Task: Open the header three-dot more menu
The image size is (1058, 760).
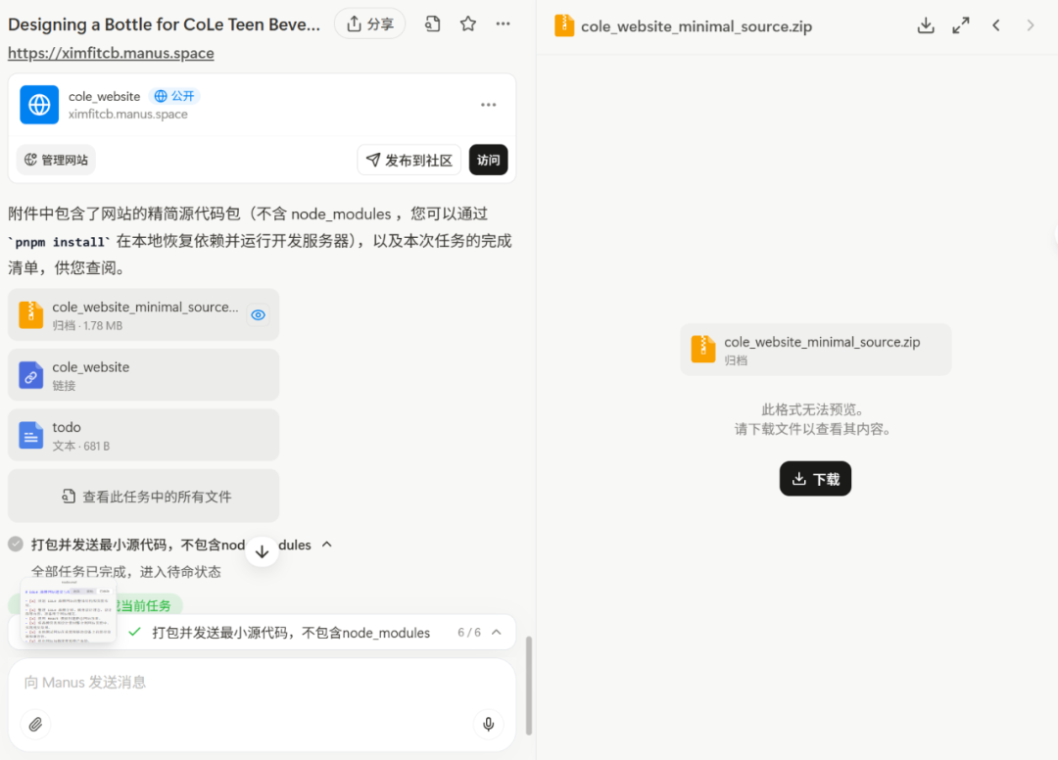Action: pyautogui.click(x=503, y=24)
